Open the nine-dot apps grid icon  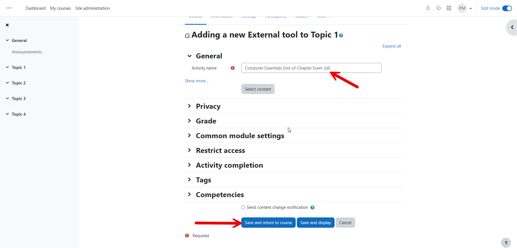pyautogui.click(x=449, y=8)
